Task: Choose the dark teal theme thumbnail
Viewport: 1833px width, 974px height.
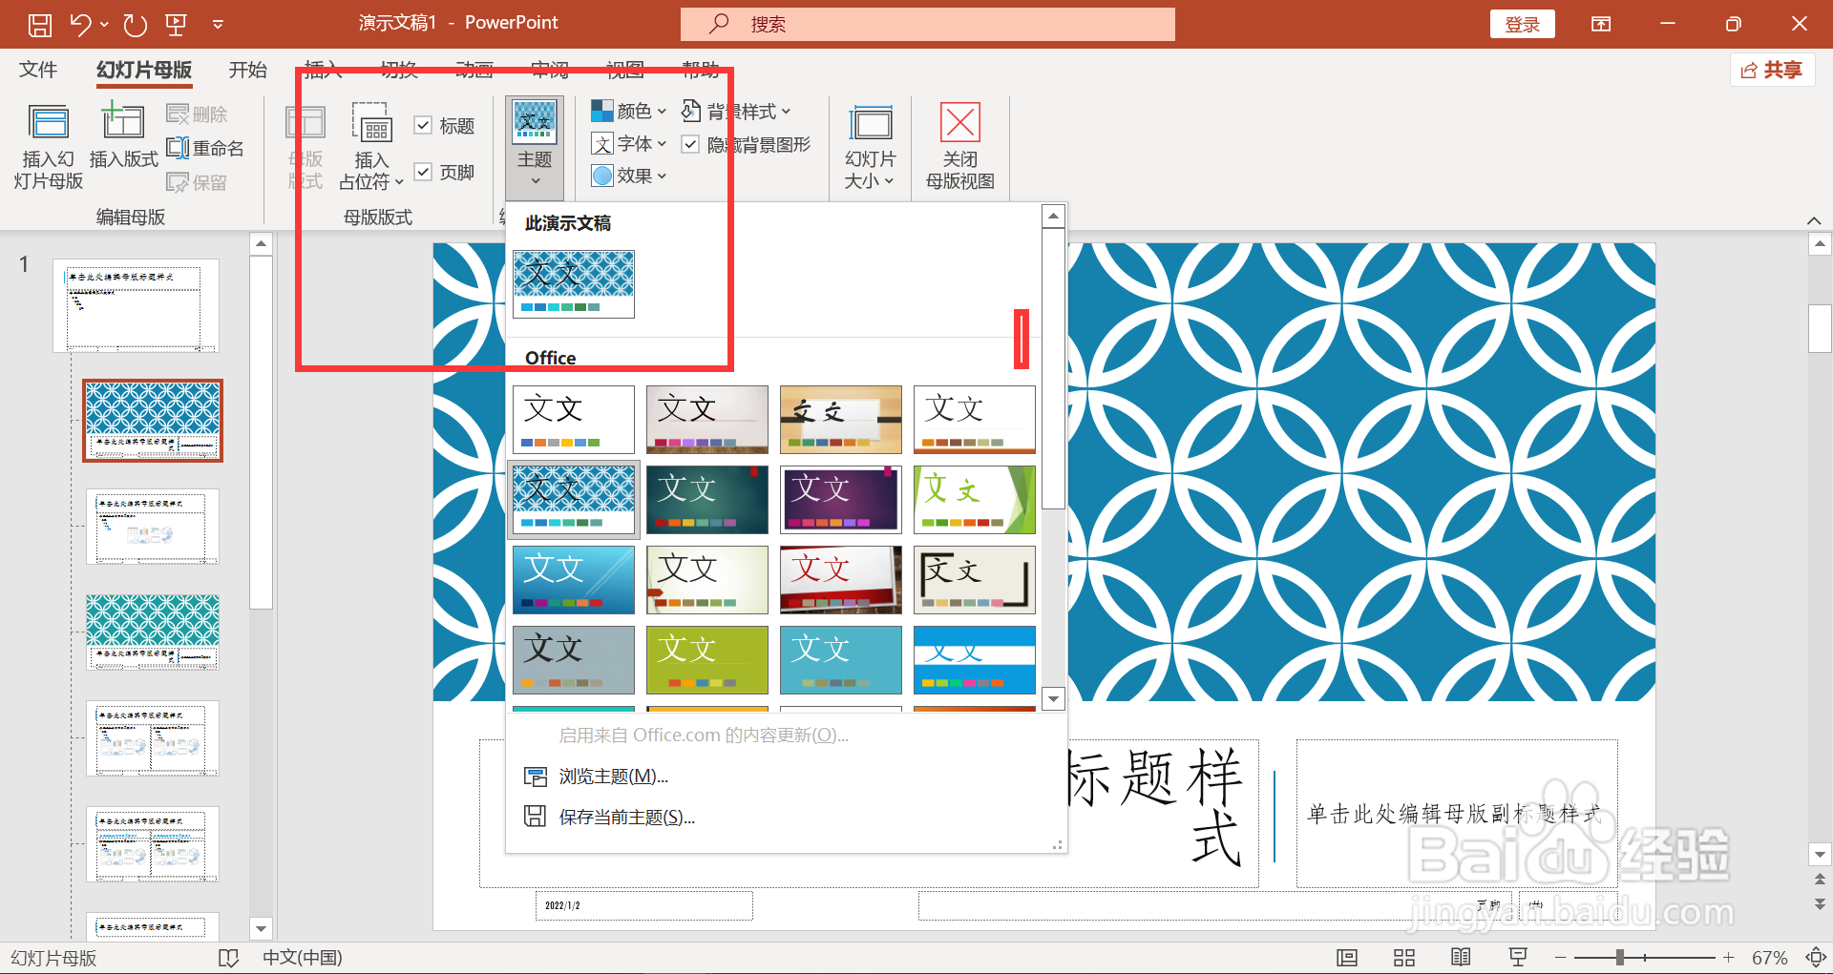Action: 707,500
